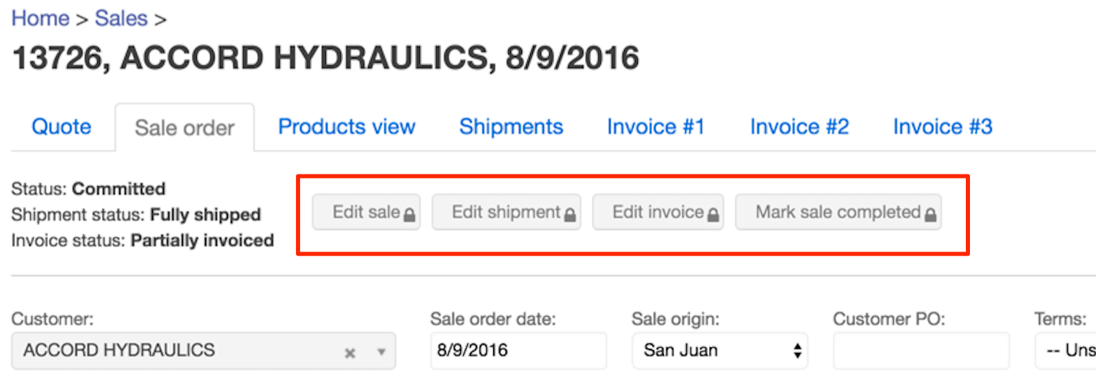Open the Sale origin San Juan dropdown

720,351
